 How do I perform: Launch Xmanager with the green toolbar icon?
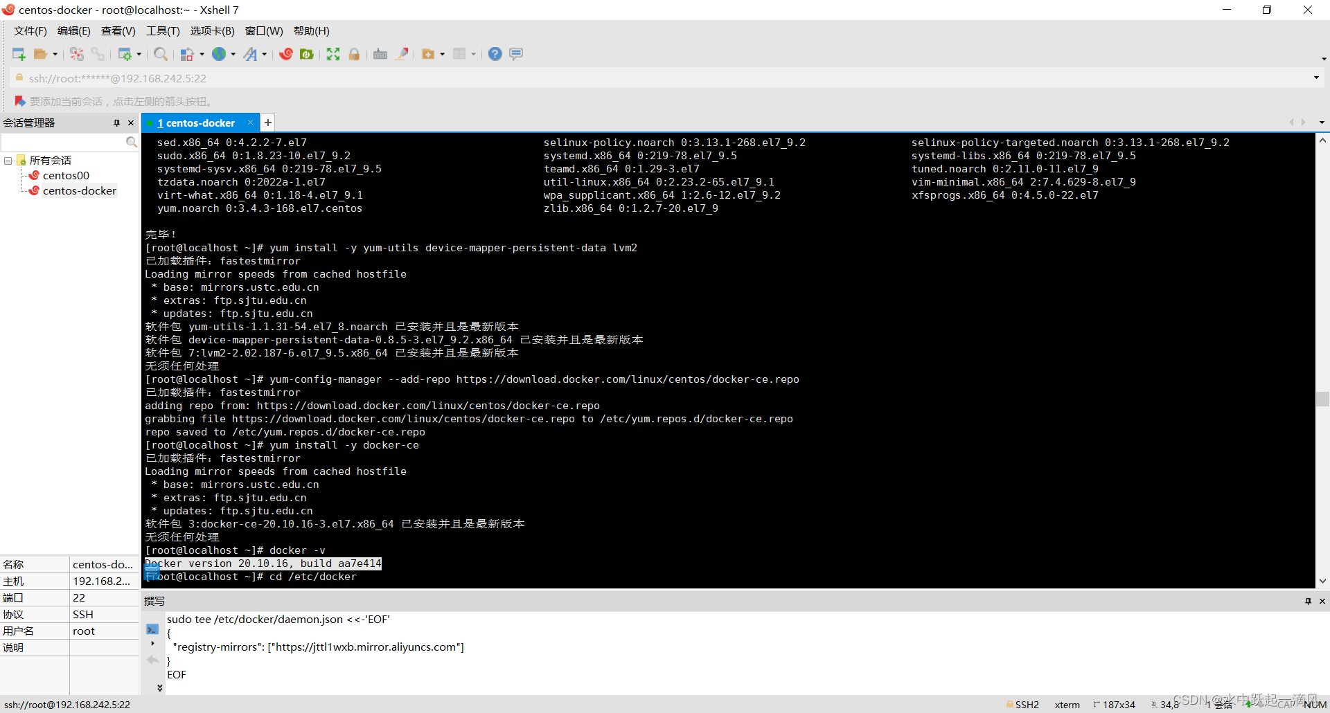(307, 54)
